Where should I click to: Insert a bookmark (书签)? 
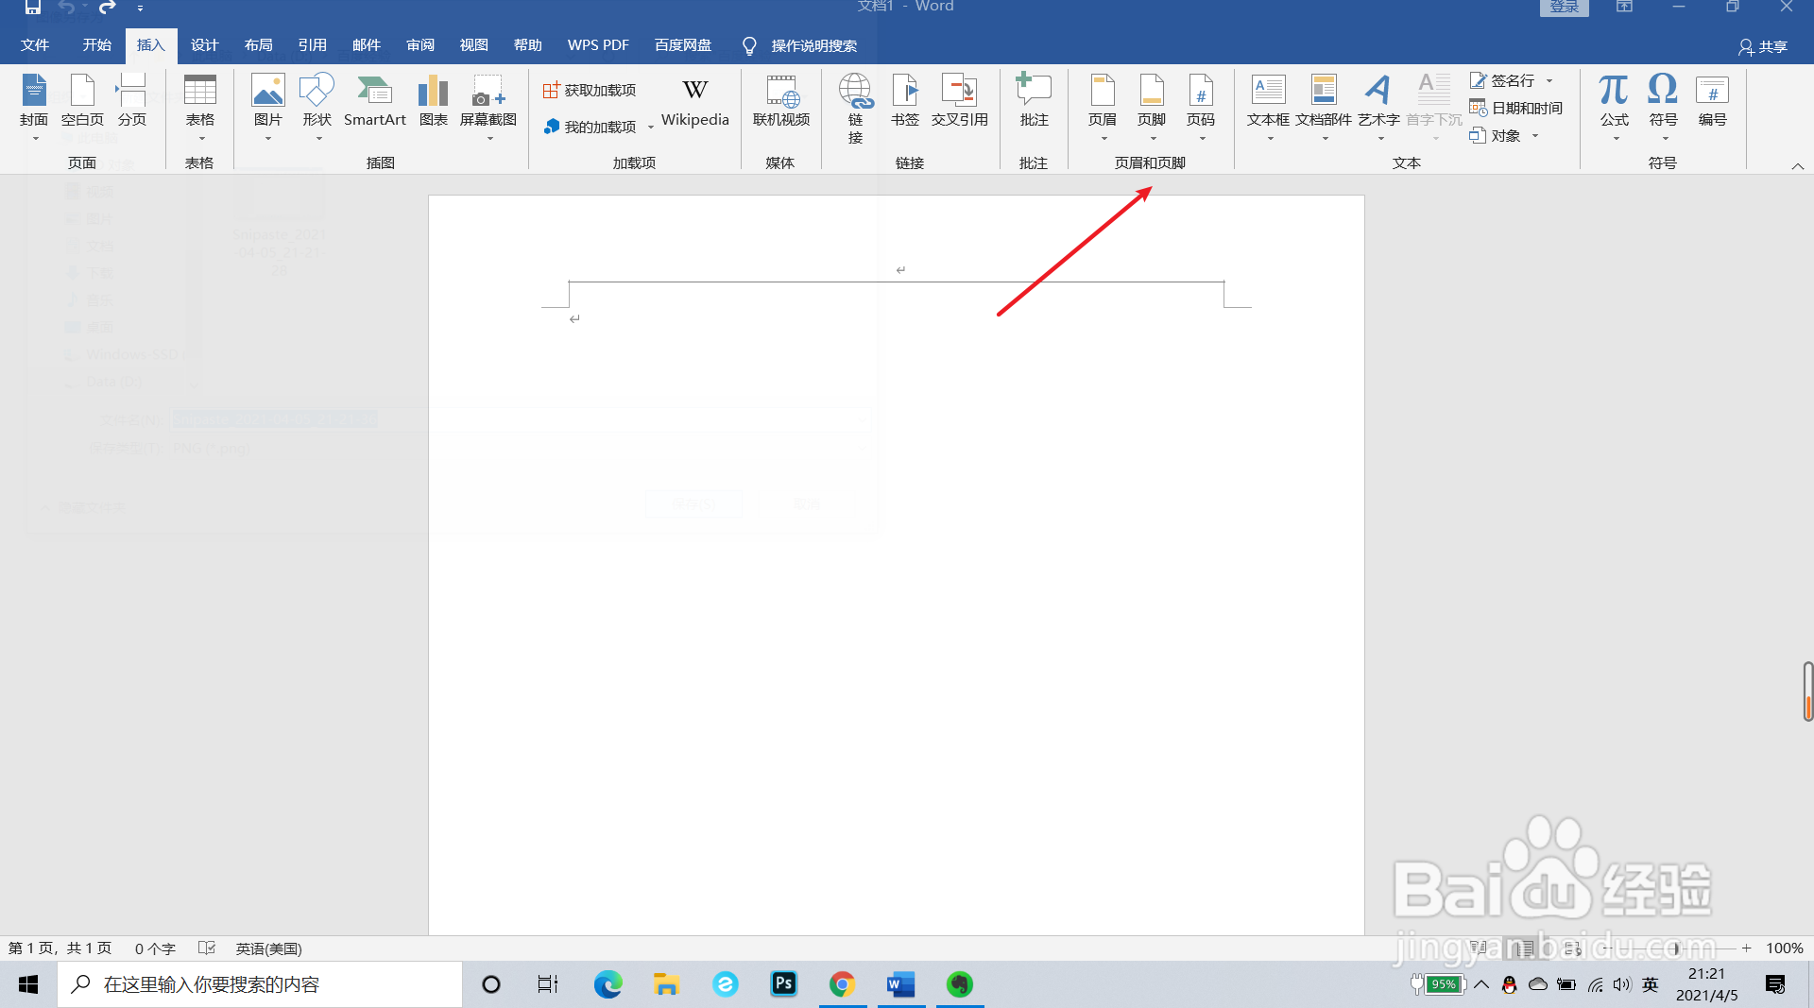(x=904, y=100)
